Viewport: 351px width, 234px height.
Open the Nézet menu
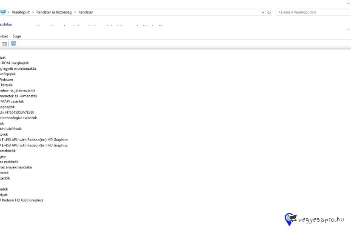[4, 36]
